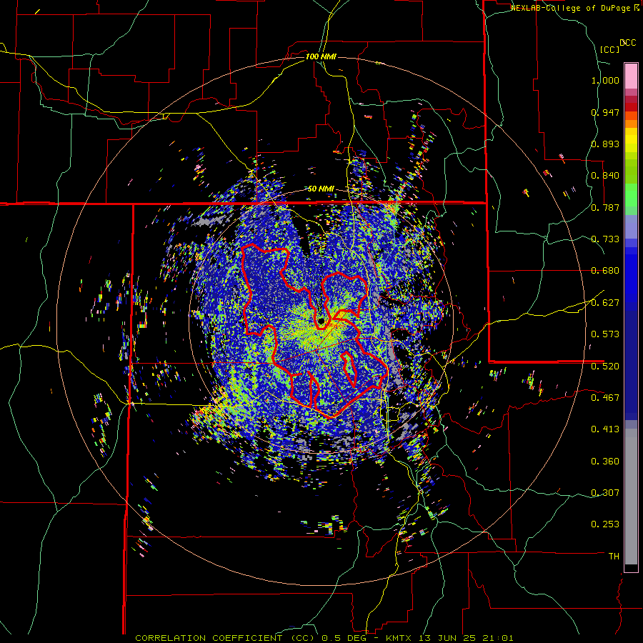The image size is (643, 643).
Task: Select the 0.893 scale value
Action: [605, 144]
